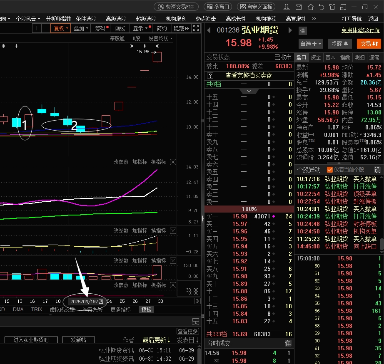Expand more menu items chevron

314,19
